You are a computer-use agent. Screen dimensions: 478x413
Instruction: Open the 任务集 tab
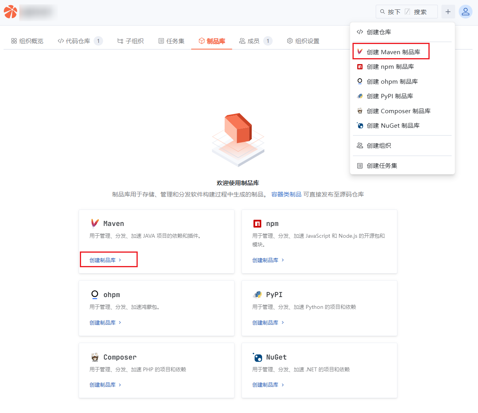[x=172, y=41]
